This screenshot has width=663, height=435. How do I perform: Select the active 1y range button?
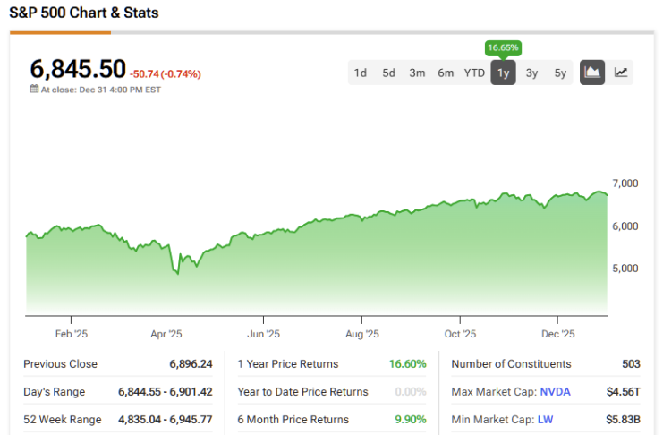point(503,72)
